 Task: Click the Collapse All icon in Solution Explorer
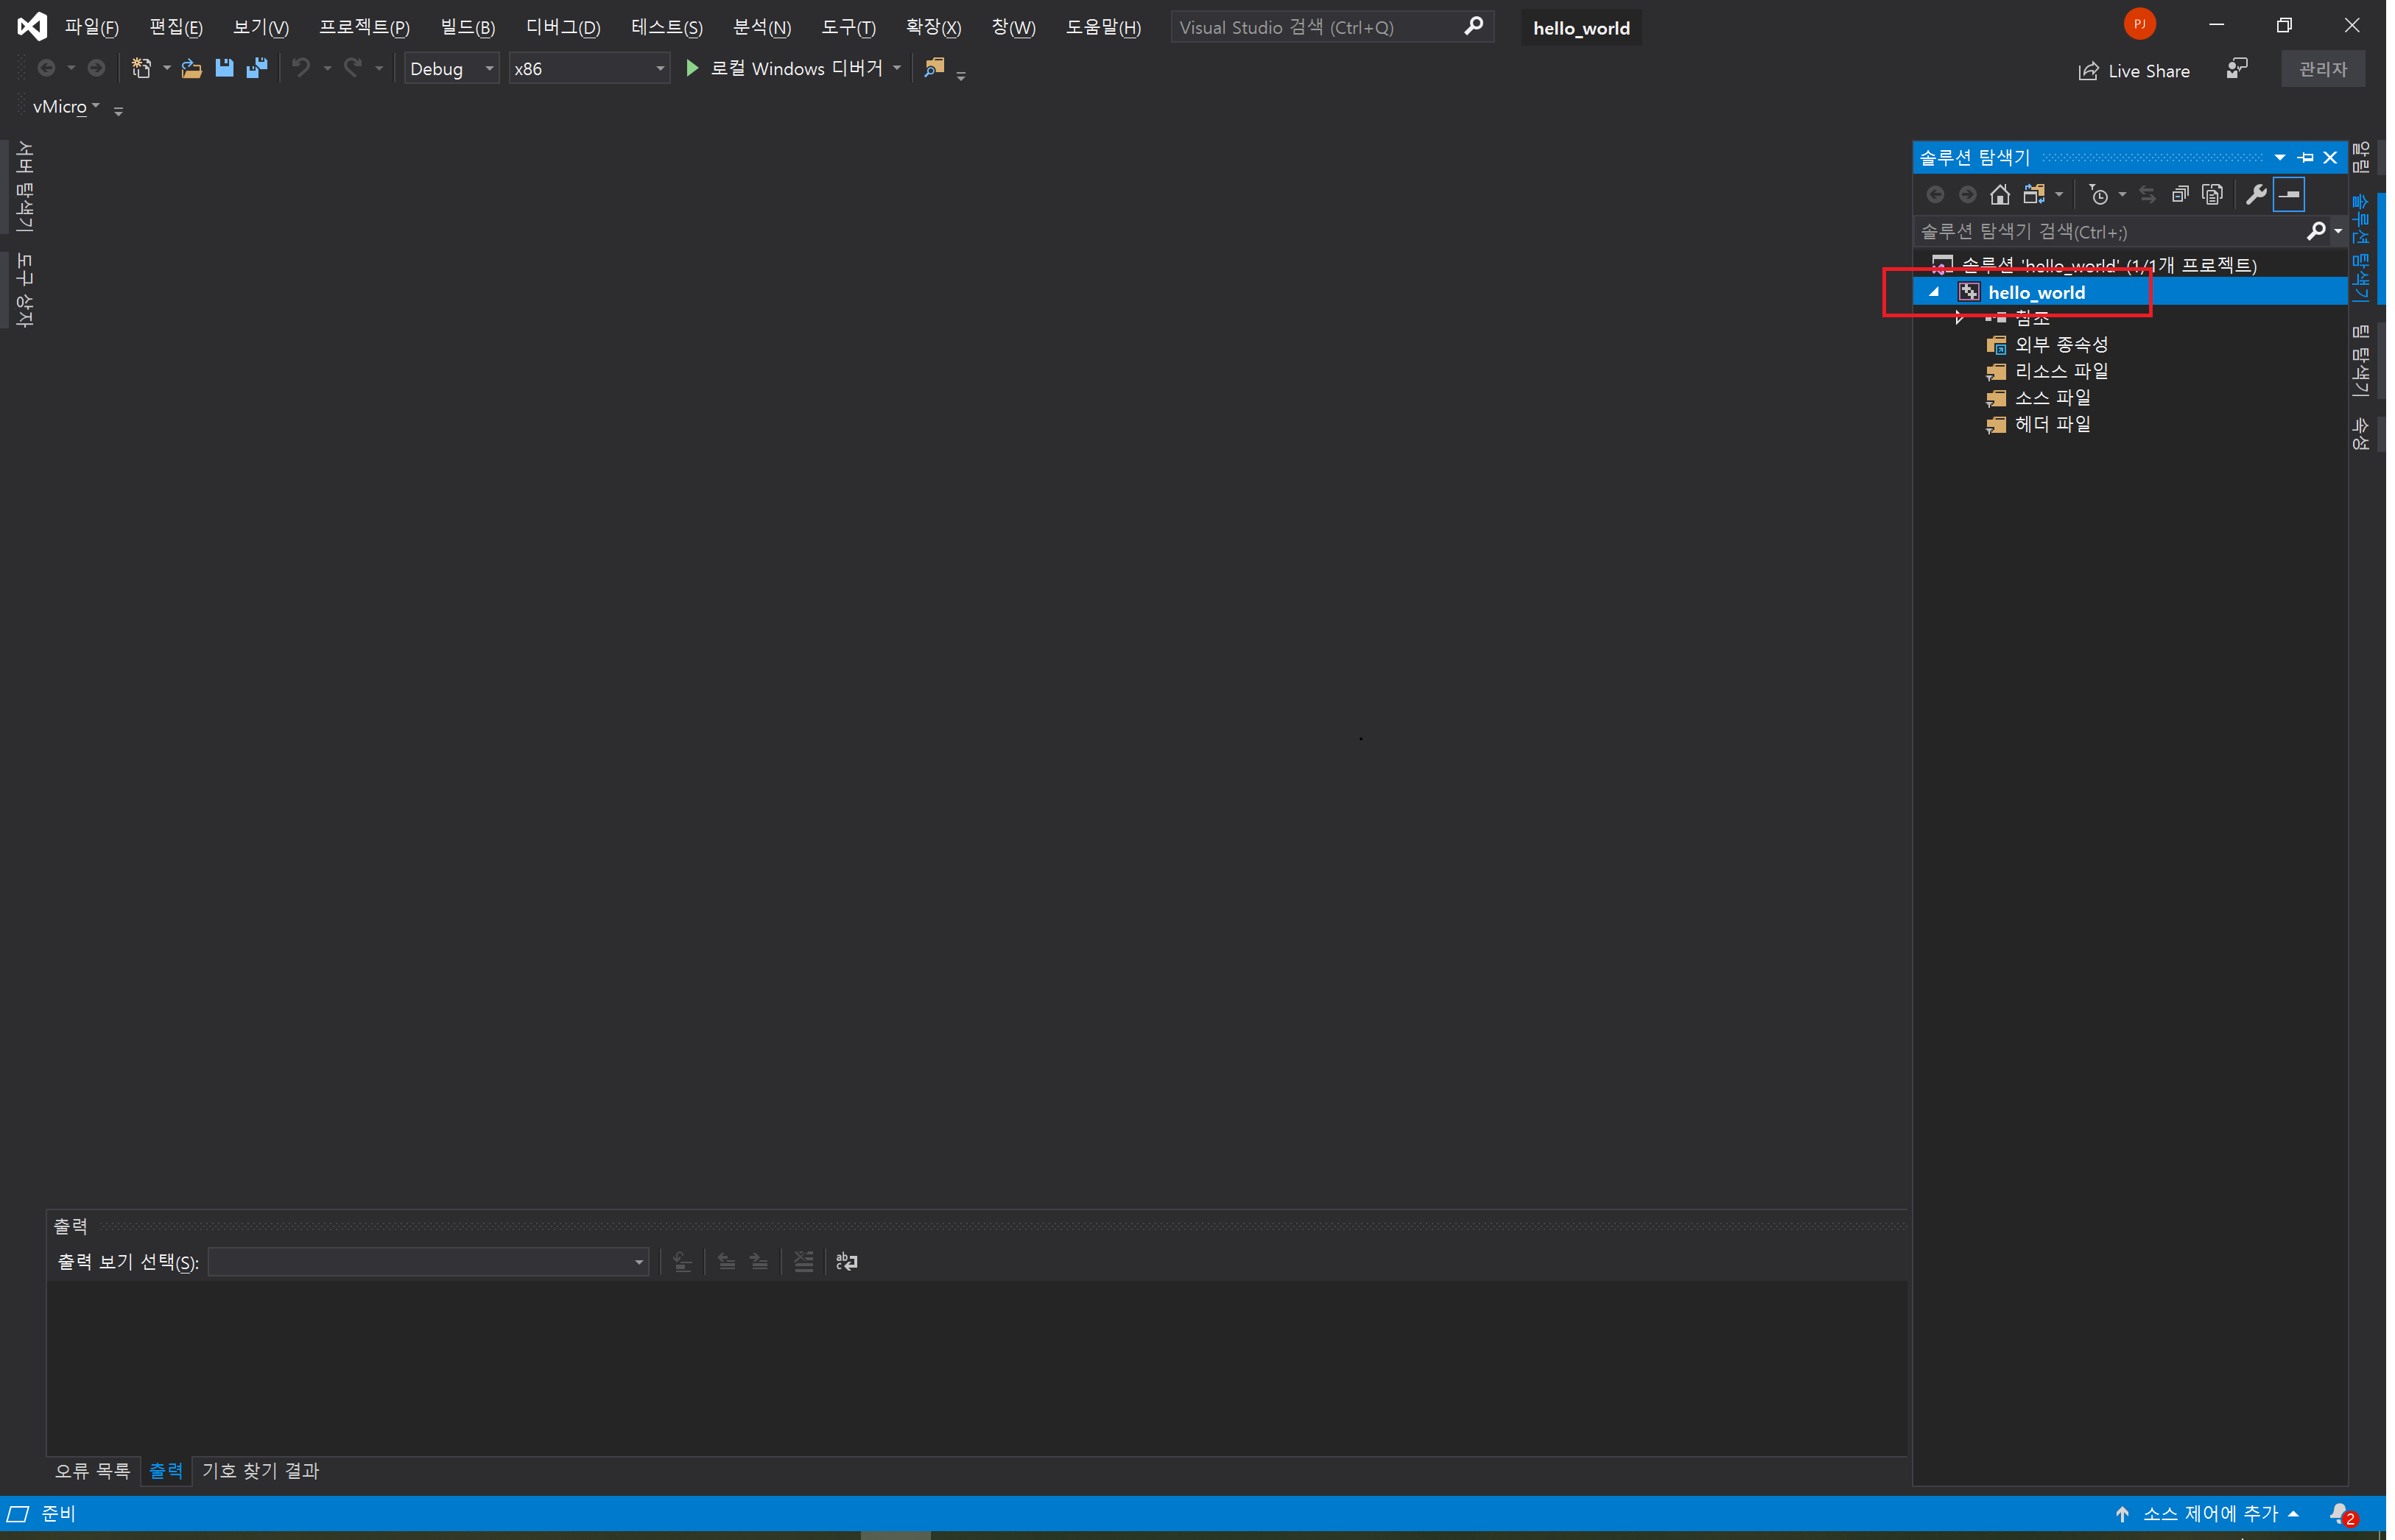click(x=2180, y=194)
